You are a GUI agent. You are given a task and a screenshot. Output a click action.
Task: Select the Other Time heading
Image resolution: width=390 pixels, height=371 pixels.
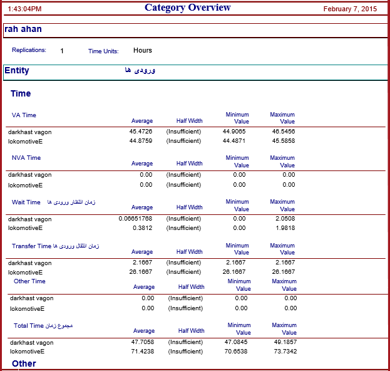point(29,281)
